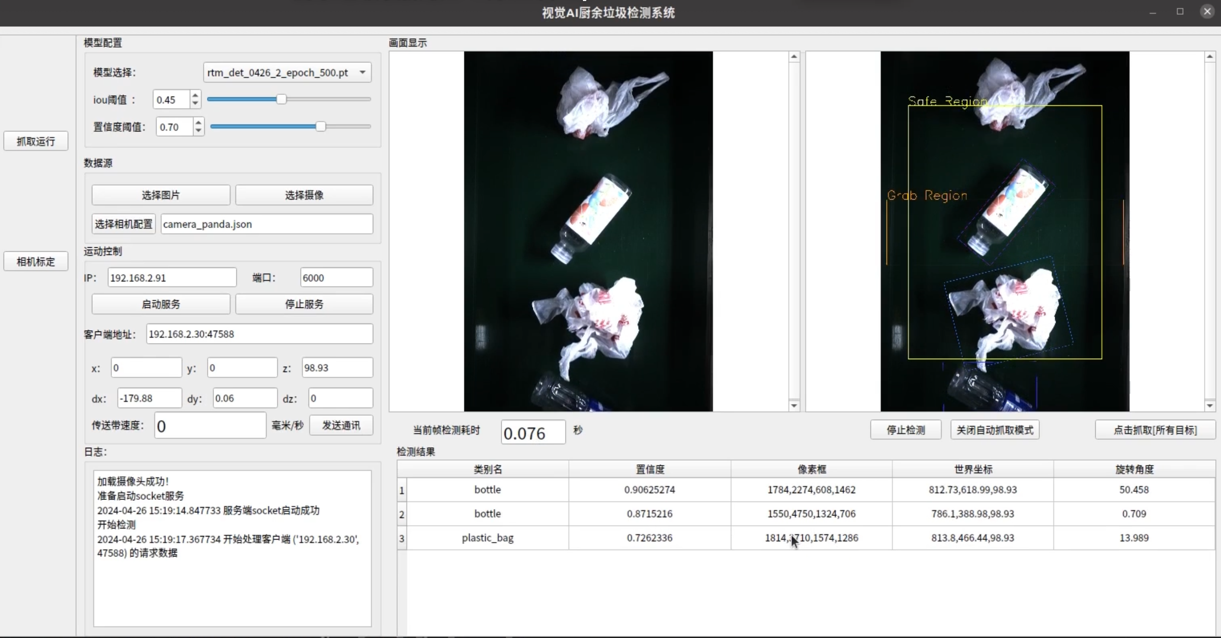Click the 置信度阈值 value field

coord(174,127)
